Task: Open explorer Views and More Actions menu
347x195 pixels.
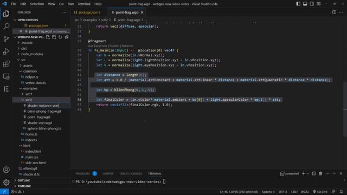Action: point(64,12)
